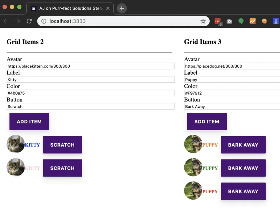Click the second puppy avatar image
The image size is (280, 208).
click(193, 168)
